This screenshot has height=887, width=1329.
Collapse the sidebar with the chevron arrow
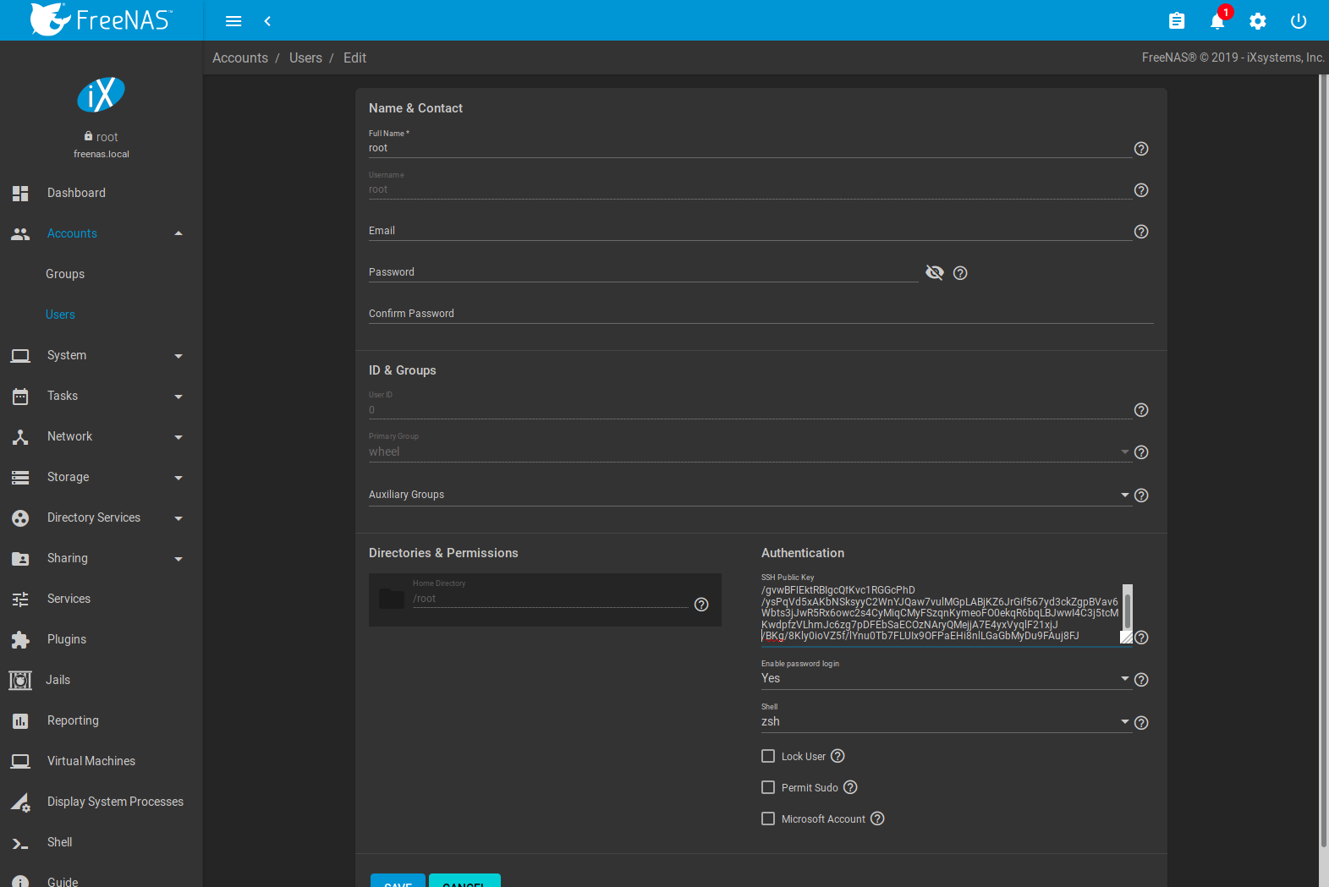click(x=267, y=21)
